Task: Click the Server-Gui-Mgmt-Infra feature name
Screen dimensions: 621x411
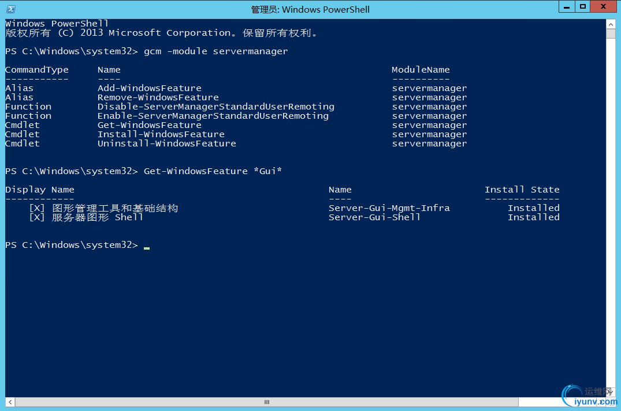Action: coord(389,208)
